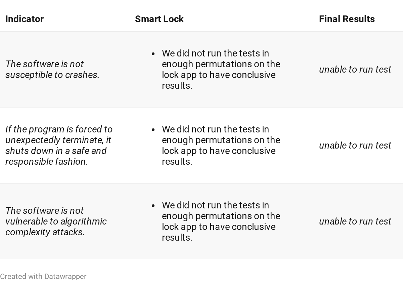The height and width of the screenshot is (281, 403).
Task: Click the divider between second and third rows
Action: (201, 183)
